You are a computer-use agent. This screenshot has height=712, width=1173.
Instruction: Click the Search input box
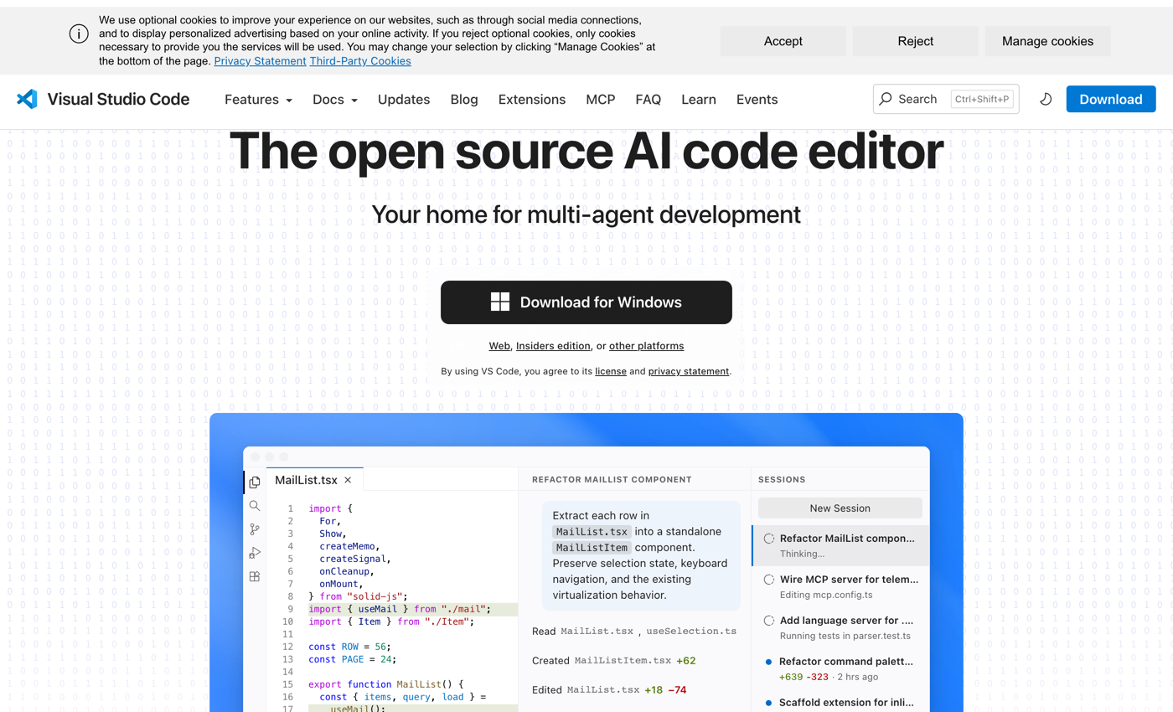pyautogui.click(x=946, y=99)
